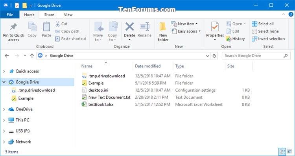295x156 pixels.
Task: Click the Paste clipboard icon
Action: pyautogui.click(x=46, y=27)
